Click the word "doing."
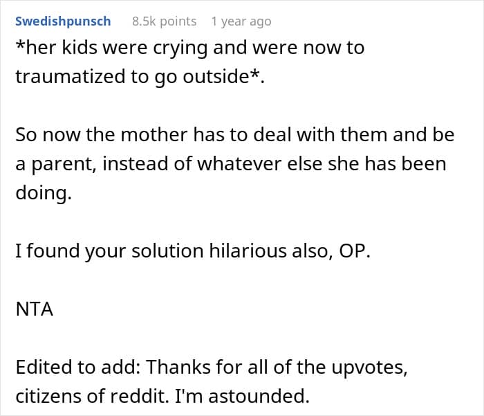 point(43,193)
